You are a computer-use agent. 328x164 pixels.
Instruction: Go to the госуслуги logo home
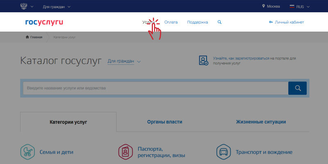(44, 22)
